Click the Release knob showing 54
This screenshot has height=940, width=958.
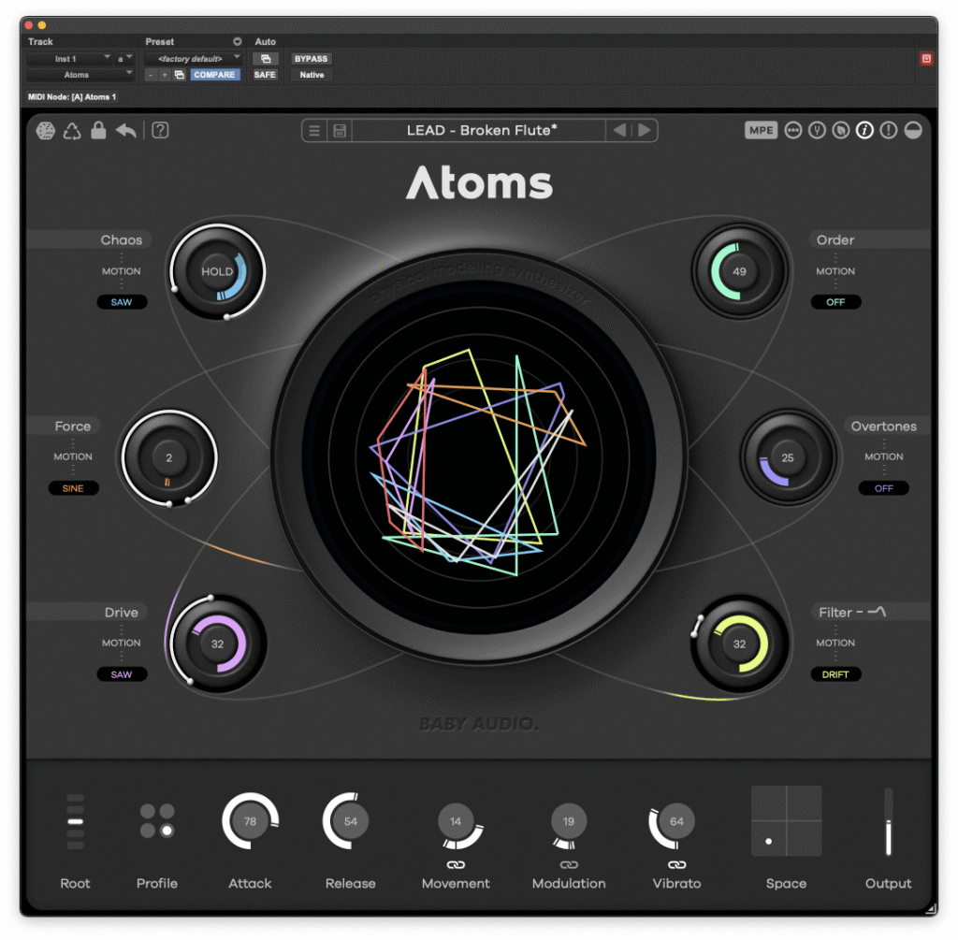pyautogui.click(x=350, y=821)
